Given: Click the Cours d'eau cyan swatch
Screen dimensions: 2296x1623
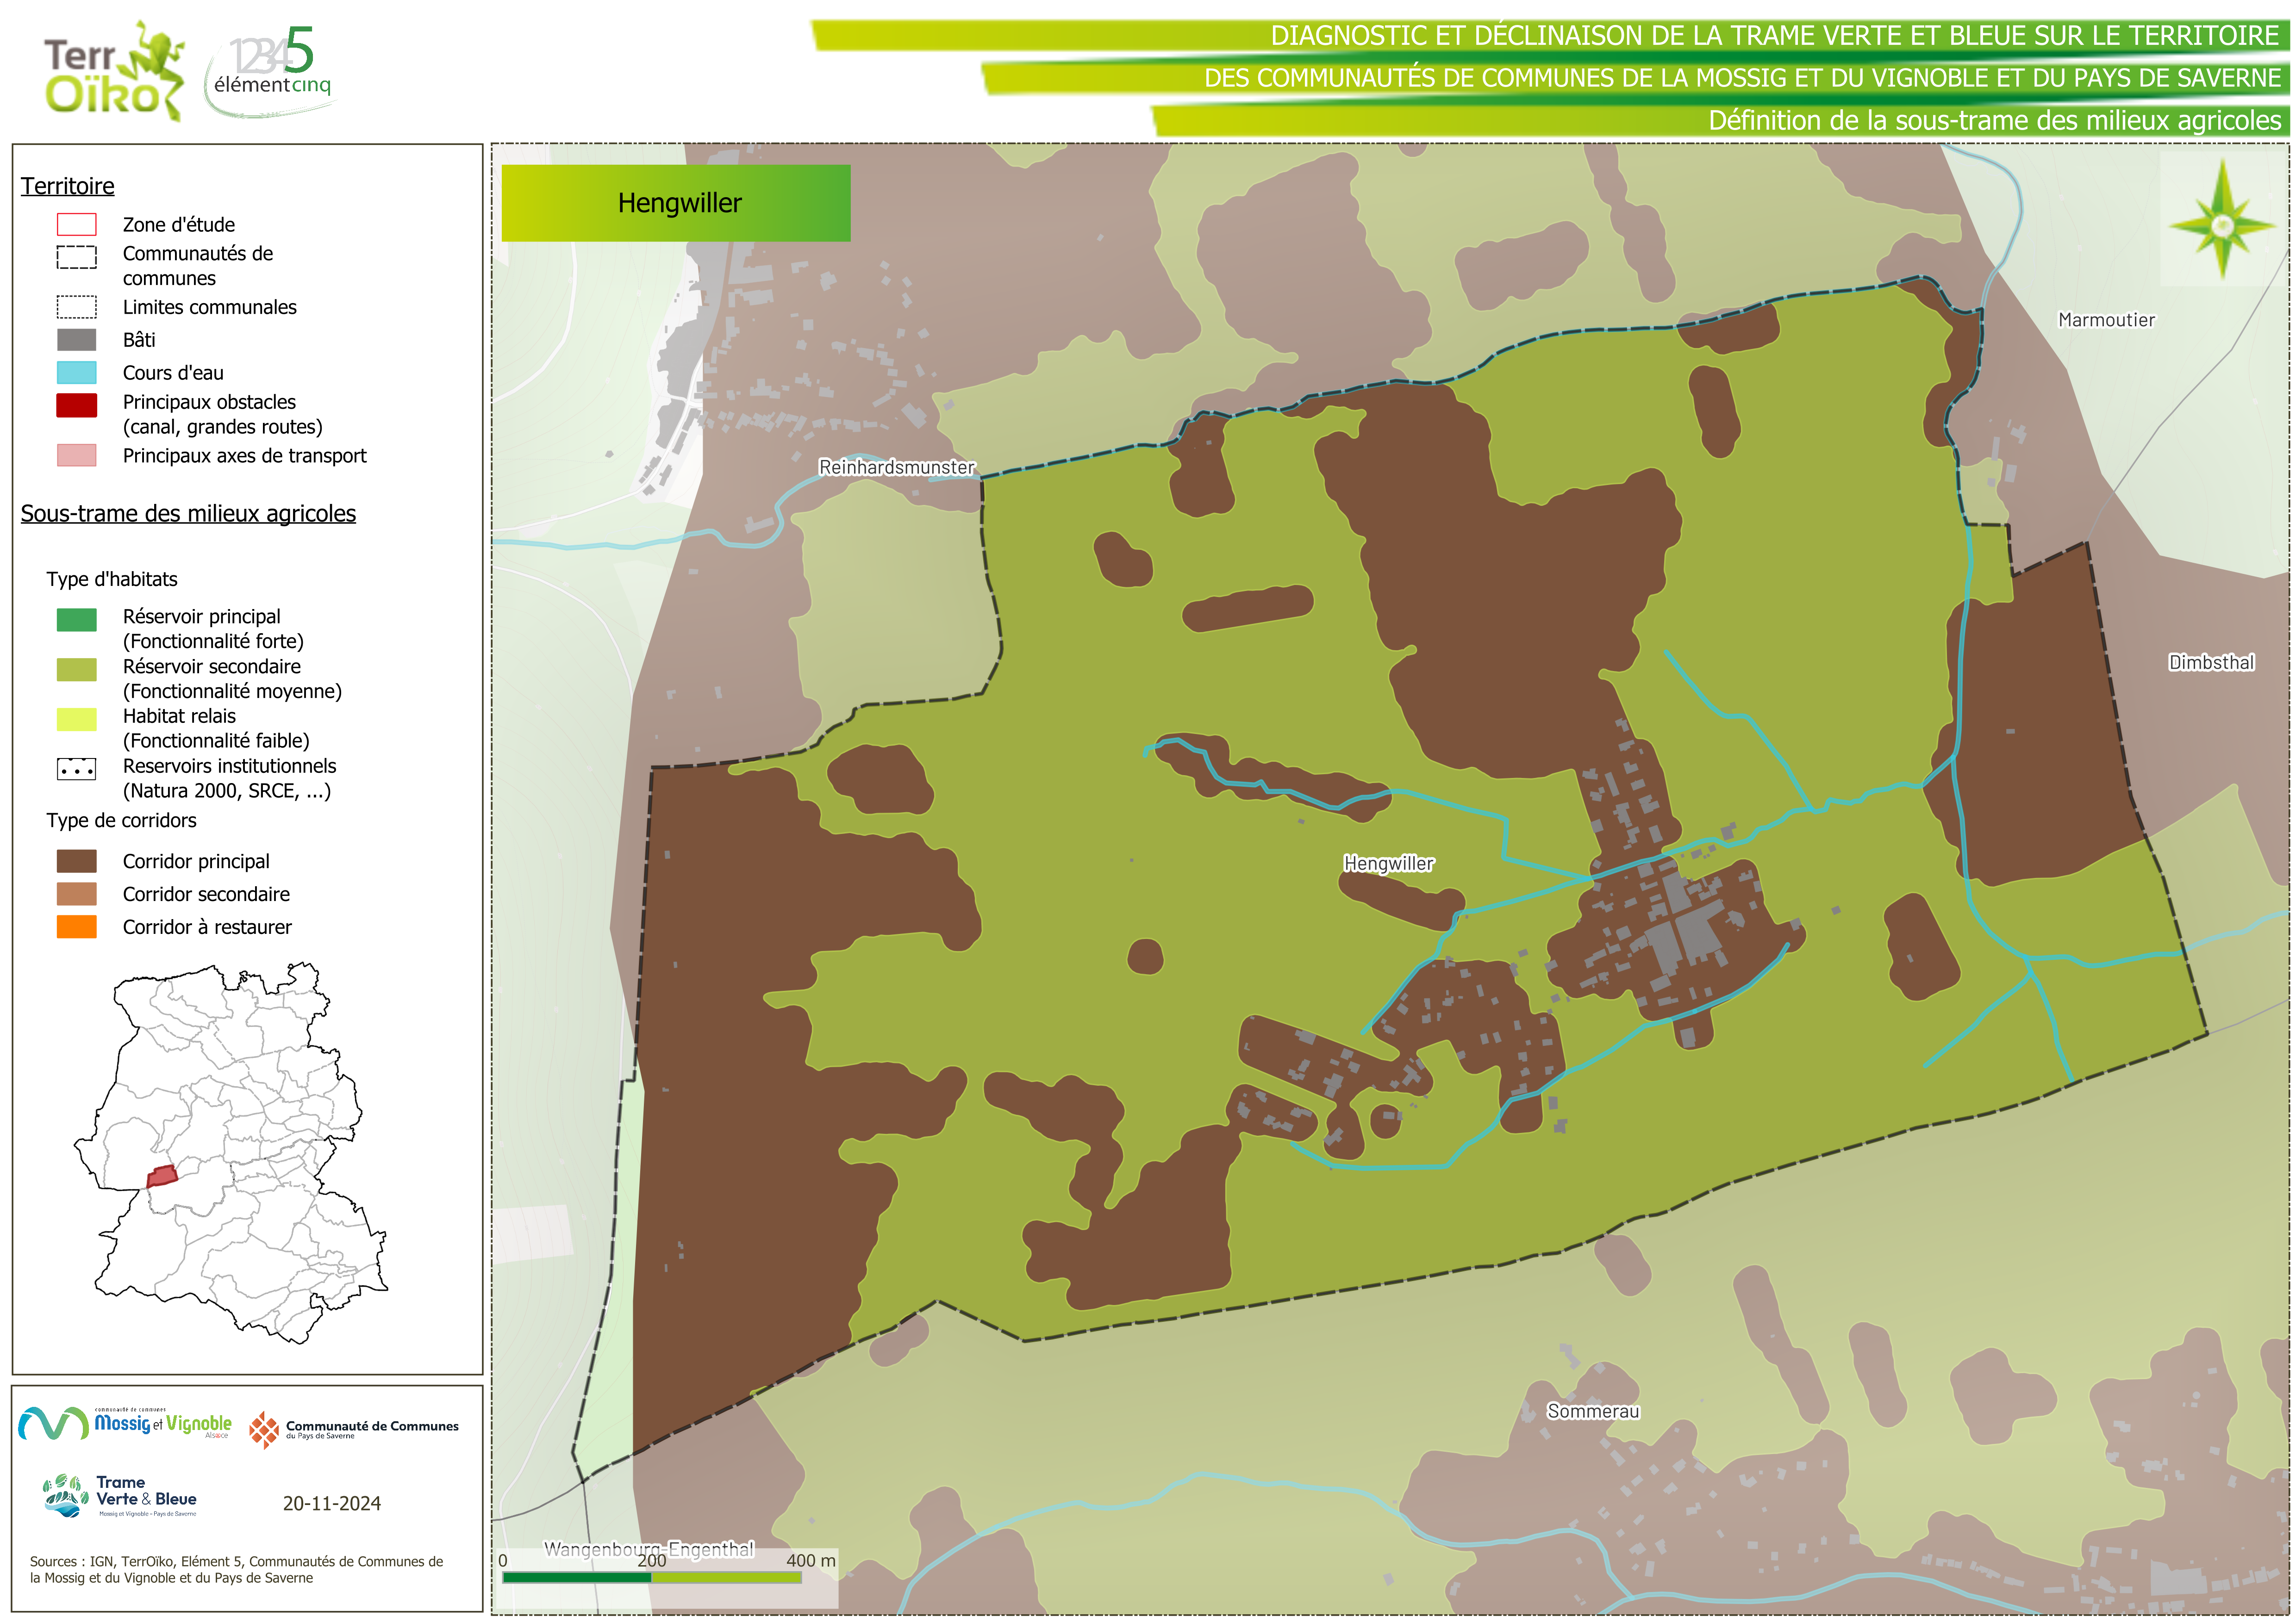Looking at the screenshot, I should pyautogui.click(x=77, y=373).
